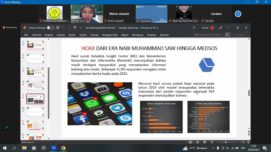This screenshot has height=152, width=271.
Task: Open the Desain ribbon tab
Action: click(x=72, y=35)
